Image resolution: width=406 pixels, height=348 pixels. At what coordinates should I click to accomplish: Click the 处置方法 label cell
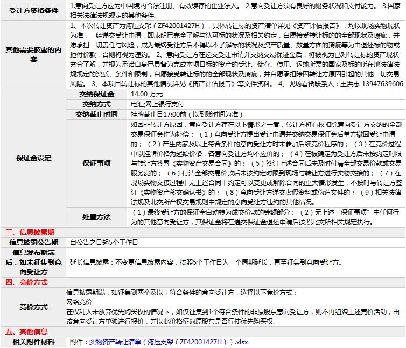[96, 217]
